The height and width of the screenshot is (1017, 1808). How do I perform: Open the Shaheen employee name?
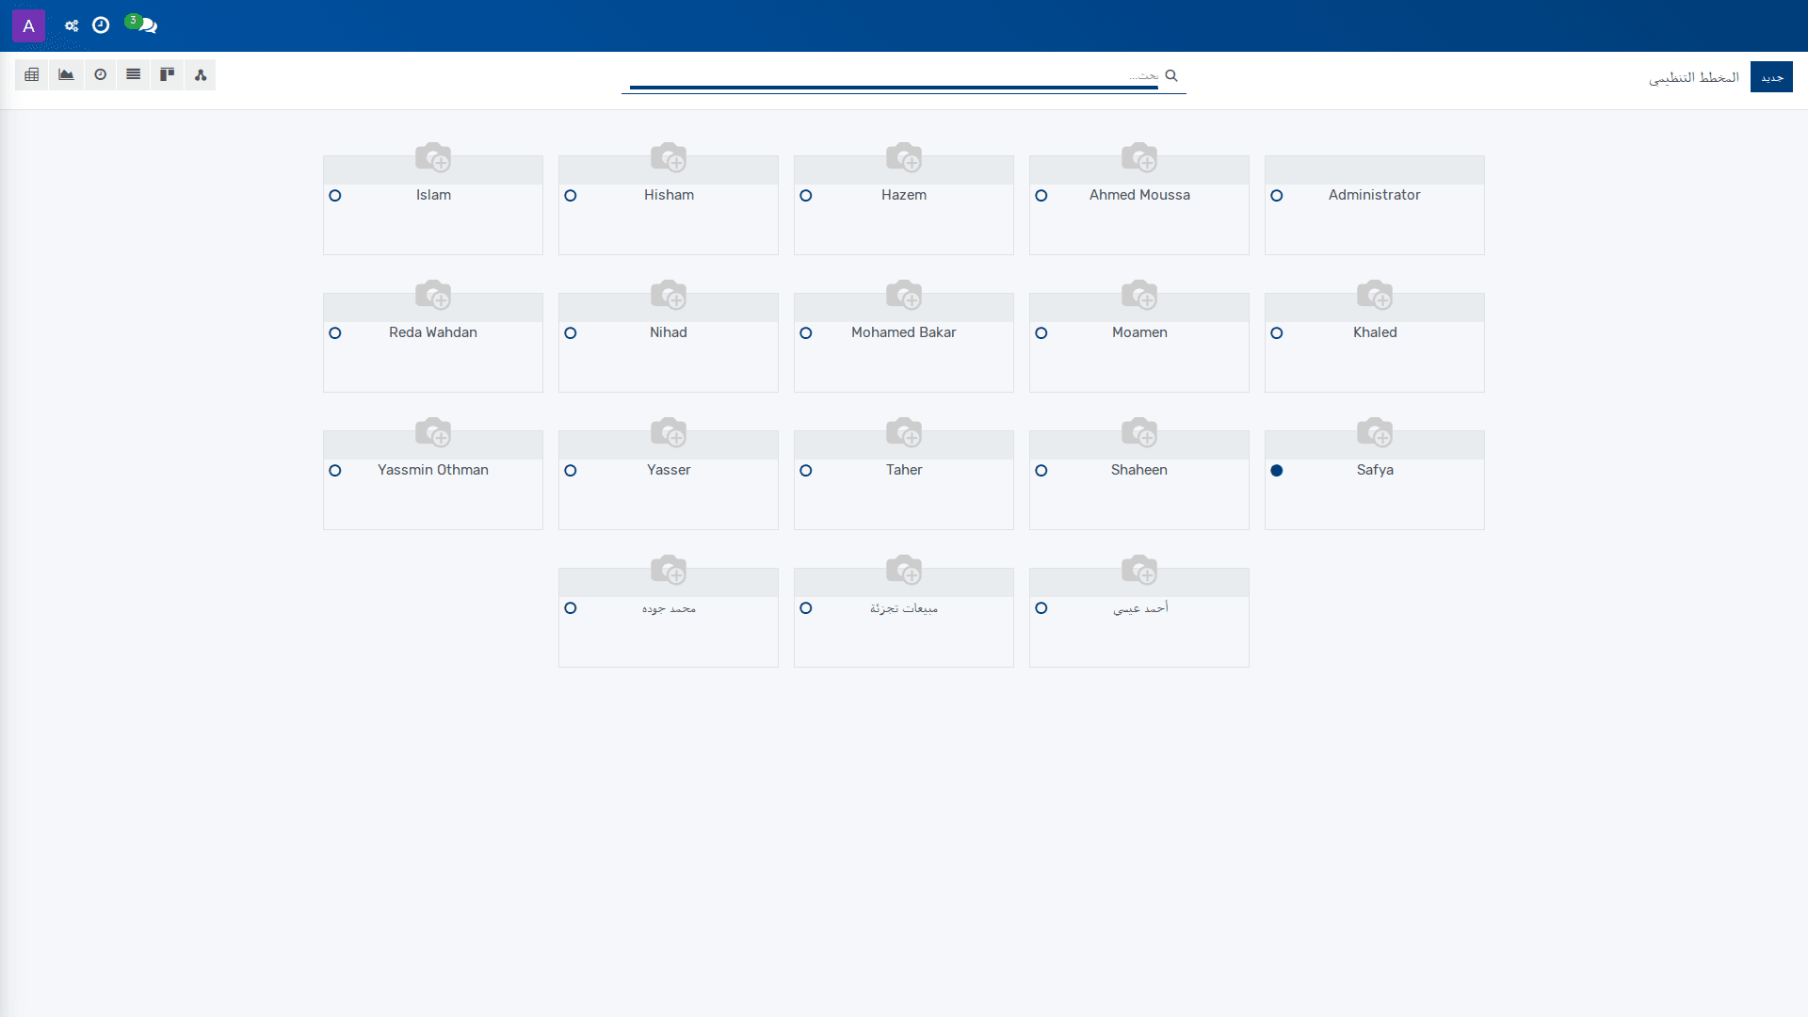[1139, 470]
